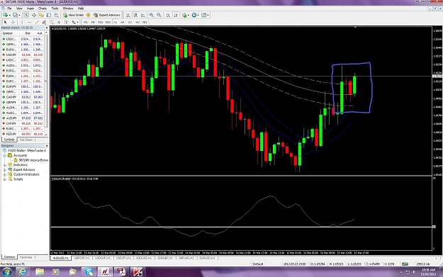Expand the Indicators tree node
The height and width of the screenshot is (277, 443).
[5, 165]
